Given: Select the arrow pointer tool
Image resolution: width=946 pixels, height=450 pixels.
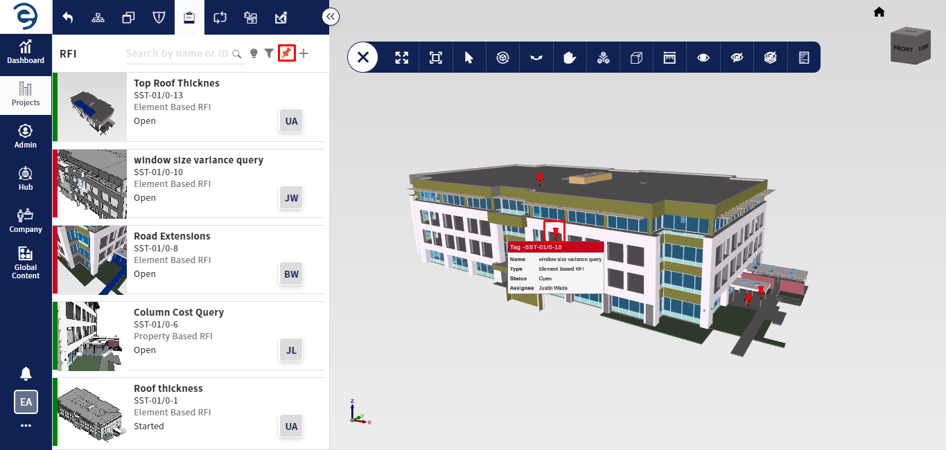Looking at the screenshot, I should pos(469,57).
